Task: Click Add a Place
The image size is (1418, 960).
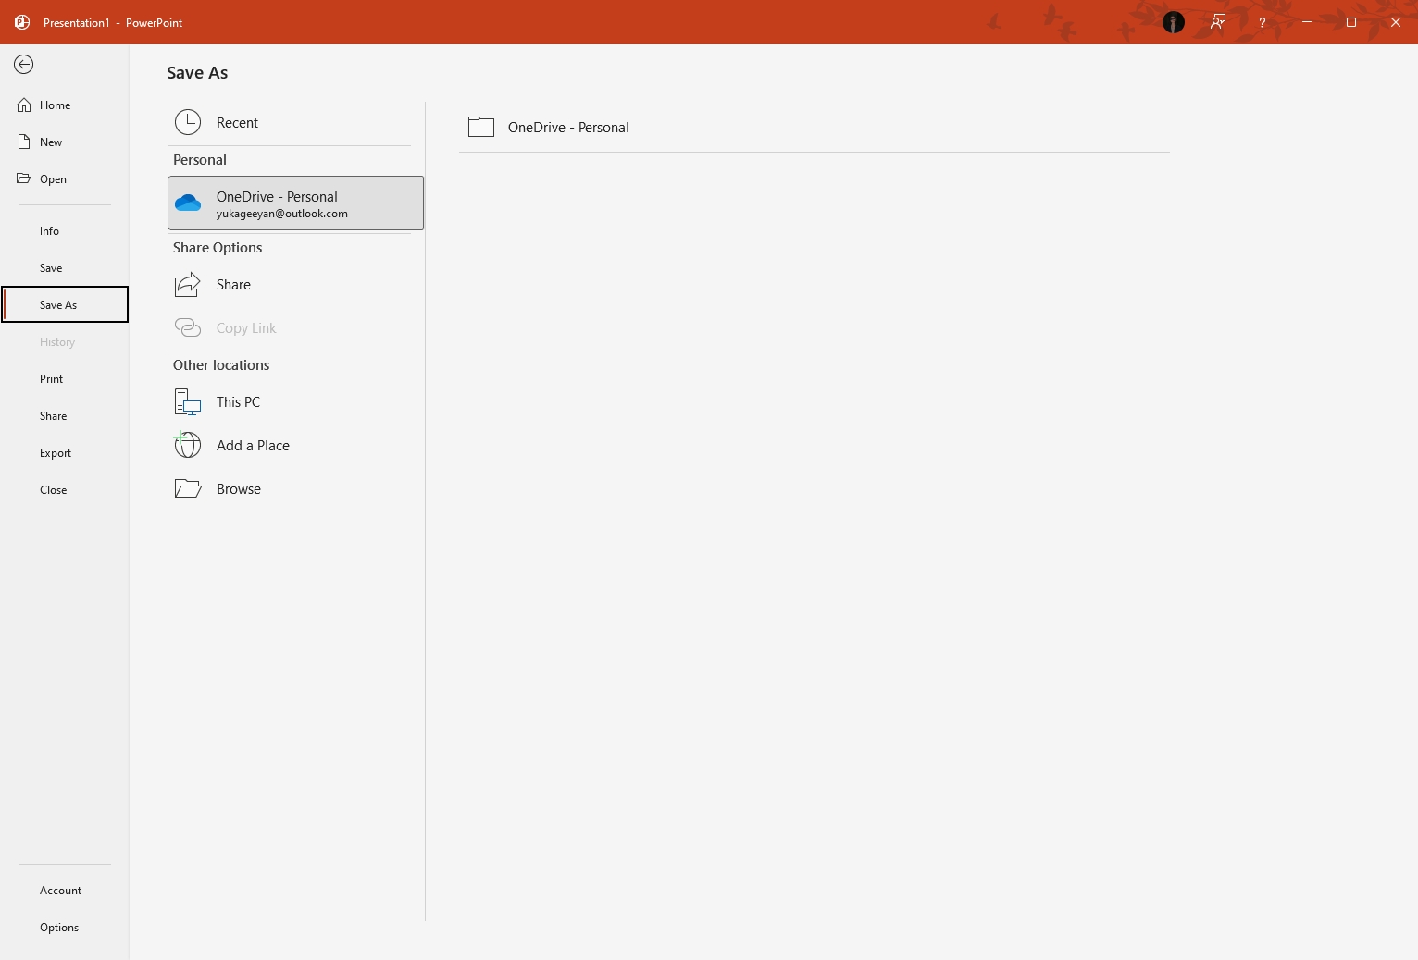Action: coord(295,445)
